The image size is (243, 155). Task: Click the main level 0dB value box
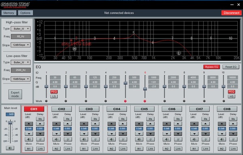10,114
